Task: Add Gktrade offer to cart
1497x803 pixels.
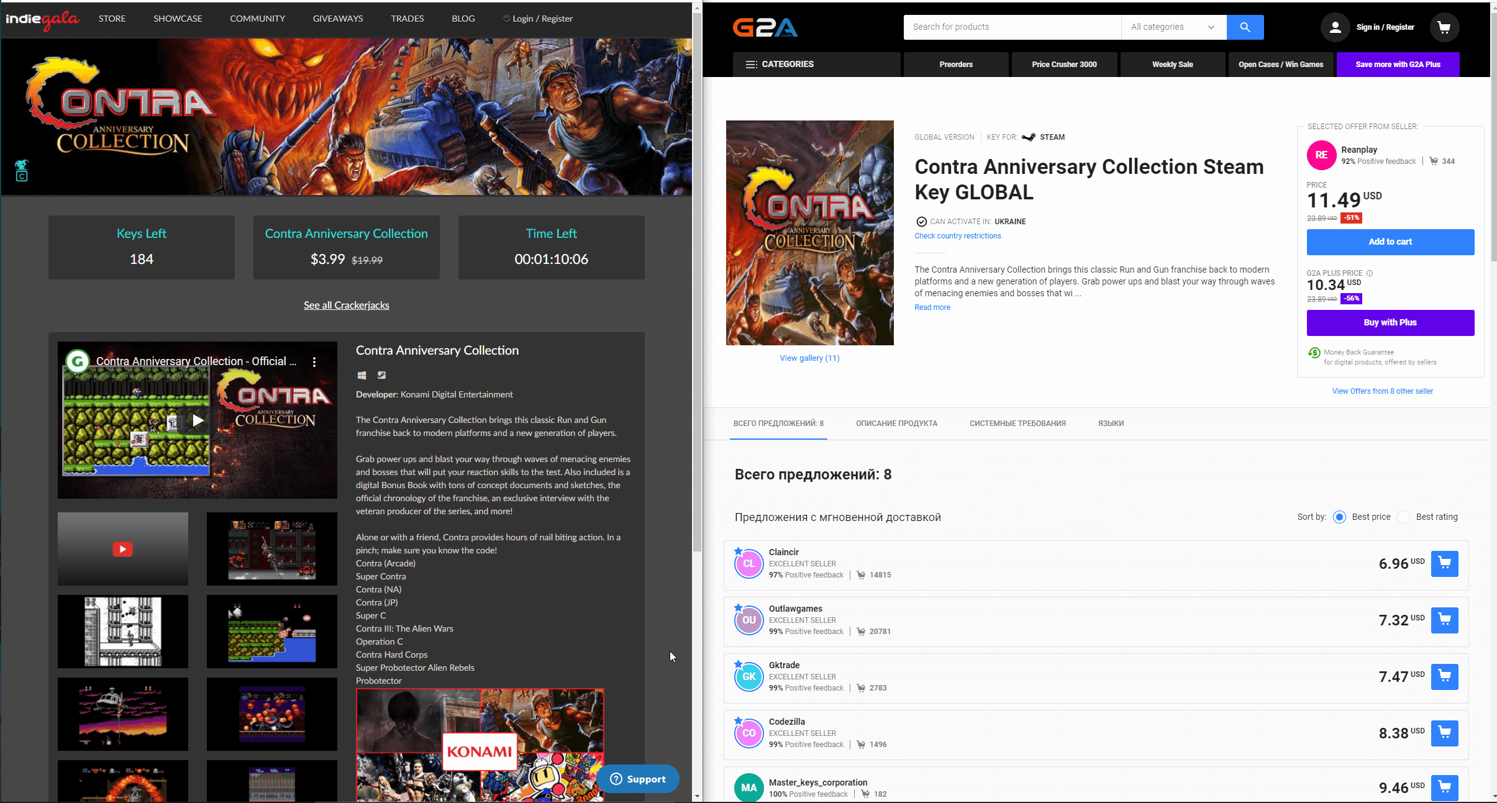Action: click(1444, 676)
